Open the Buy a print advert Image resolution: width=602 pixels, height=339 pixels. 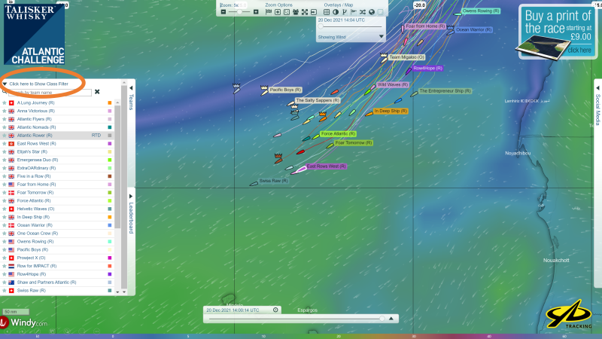(558, 32)
